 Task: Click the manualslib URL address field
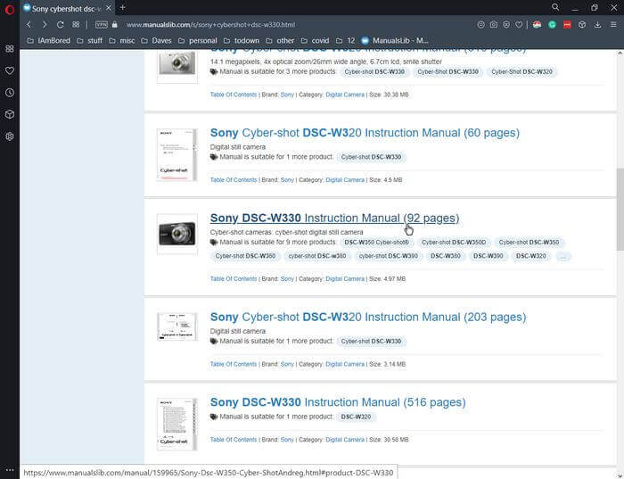coord(210,25)
